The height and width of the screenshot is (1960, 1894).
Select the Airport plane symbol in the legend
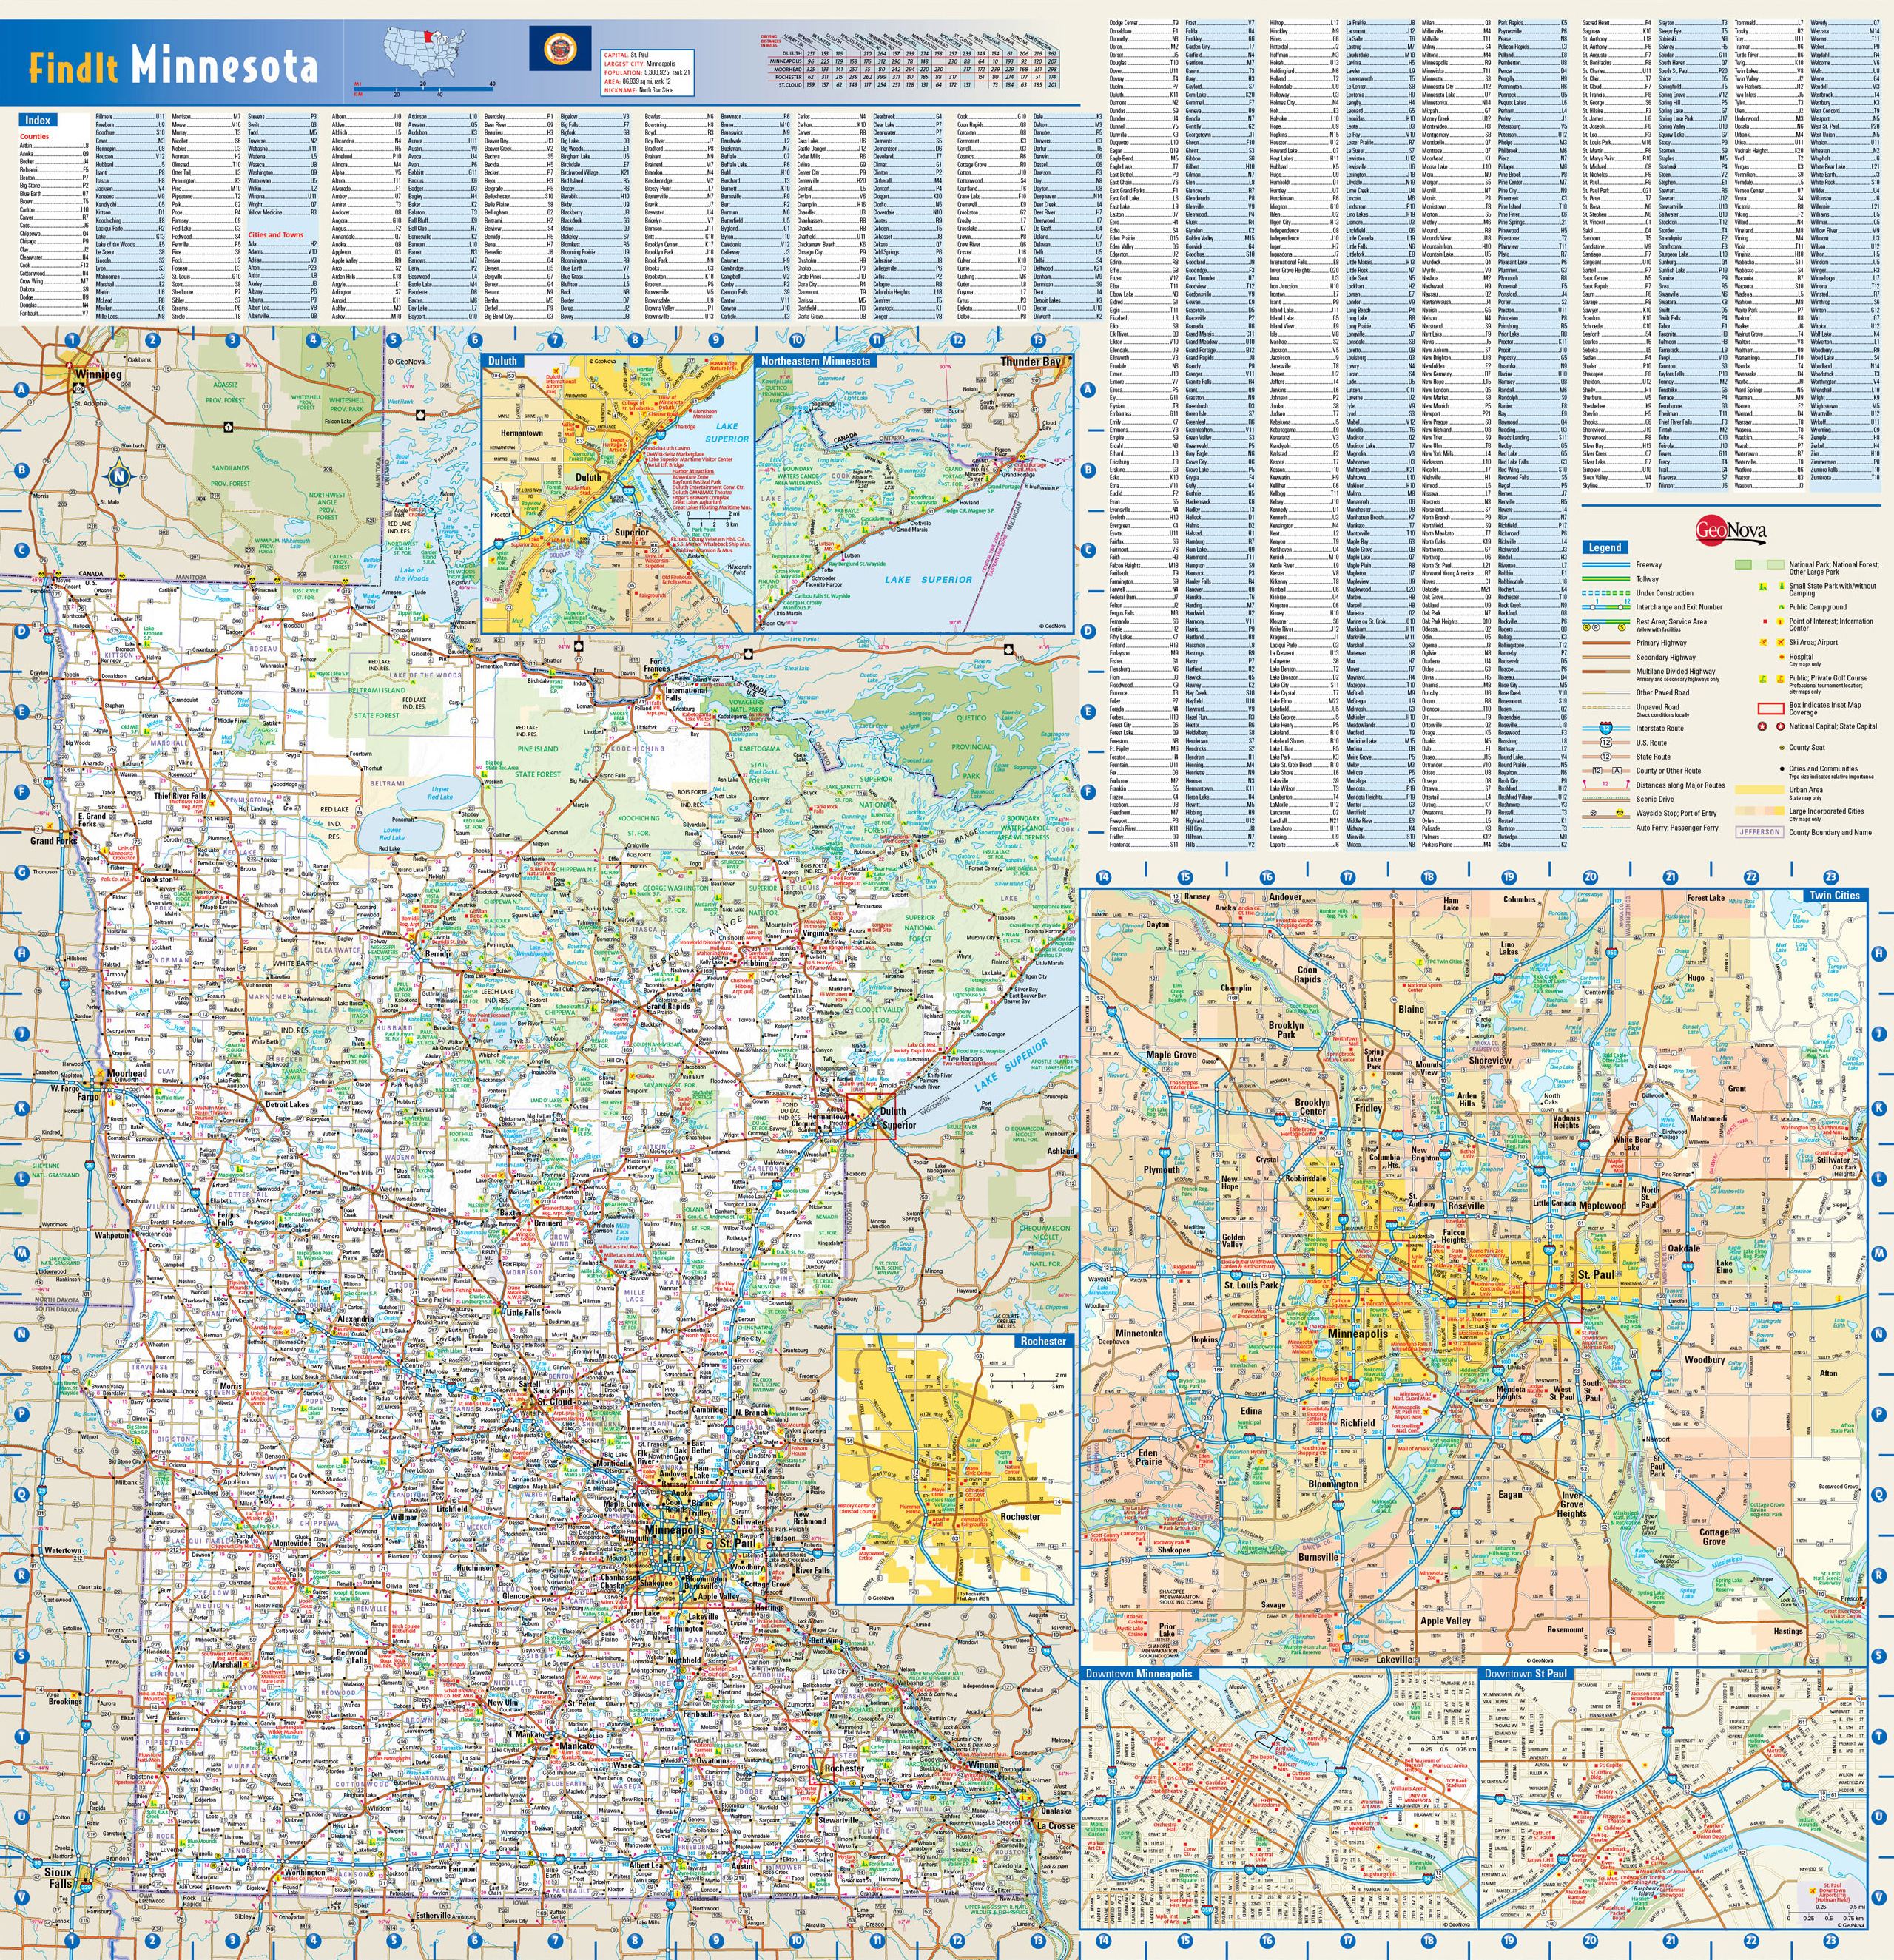coord(1781,642)
